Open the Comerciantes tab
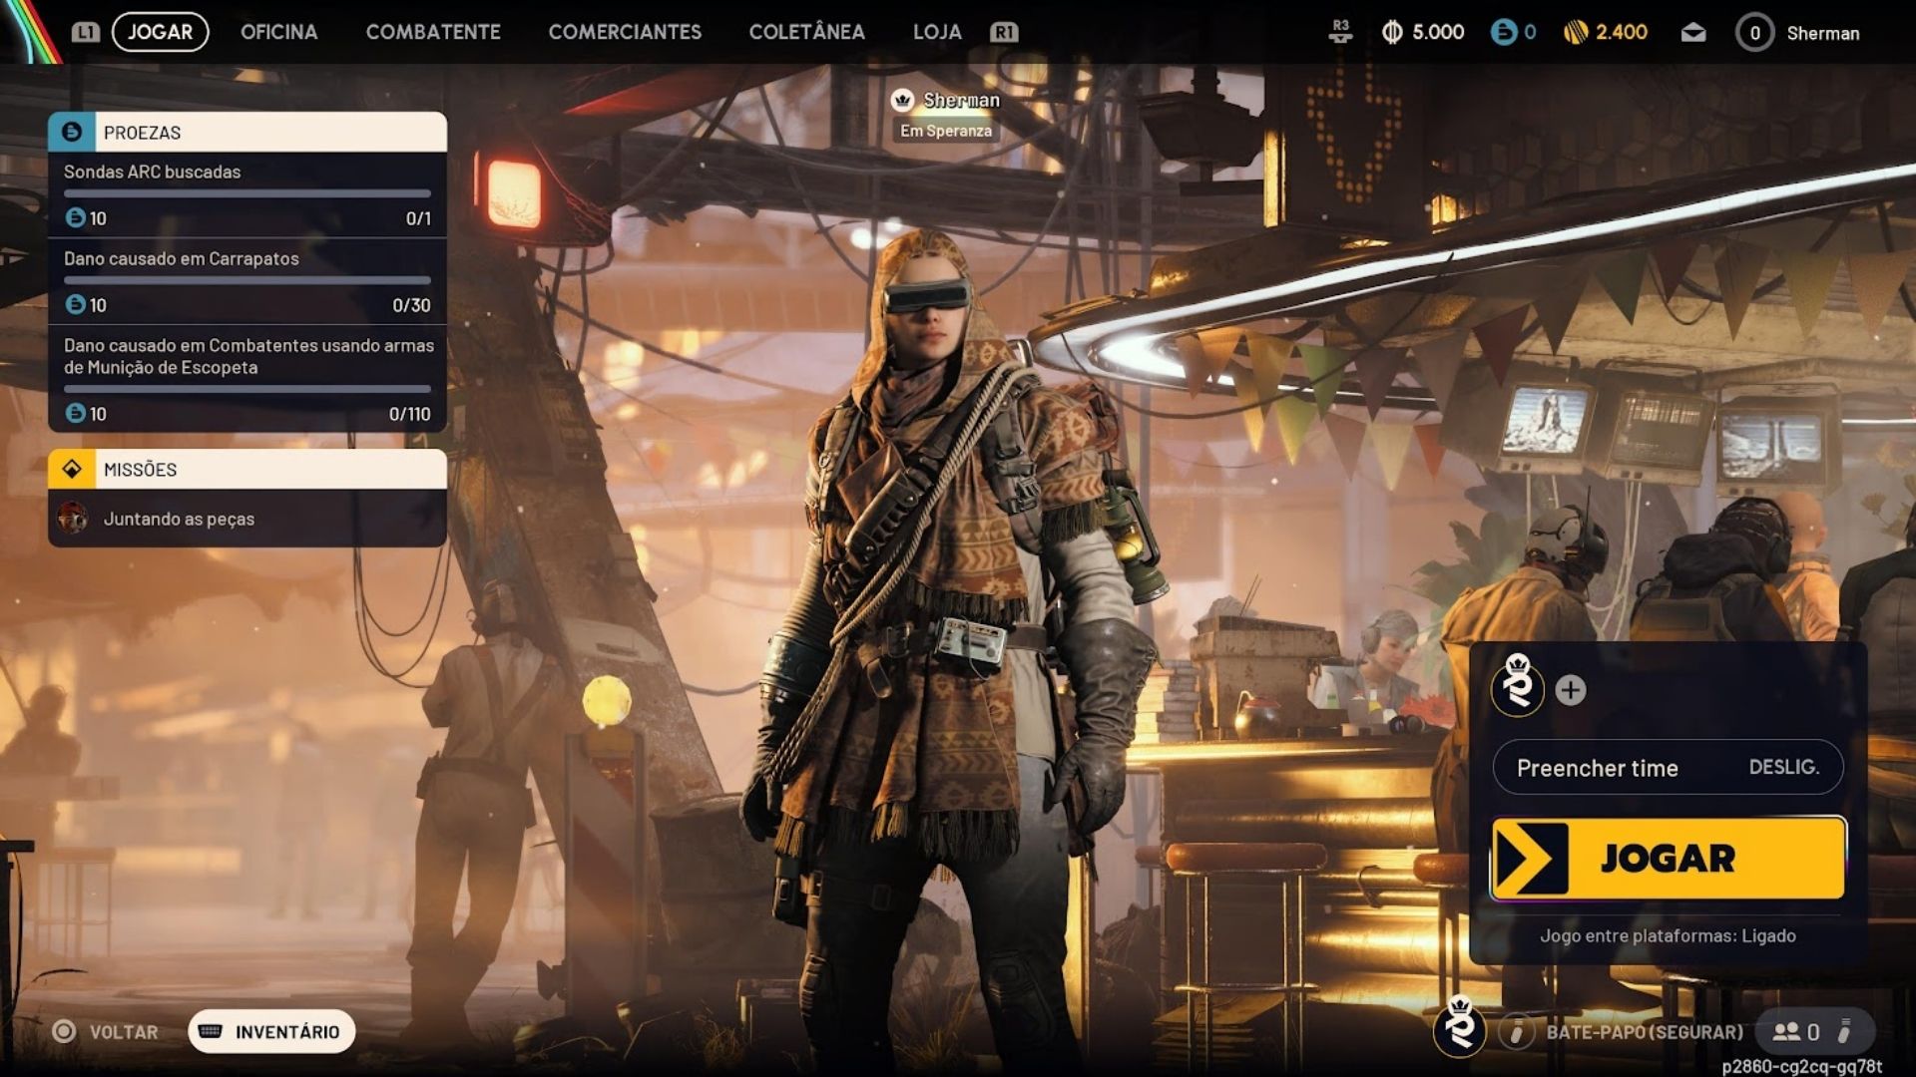Image resolution: width=1916 pixels, height=1077 pixels. point(625,32)
